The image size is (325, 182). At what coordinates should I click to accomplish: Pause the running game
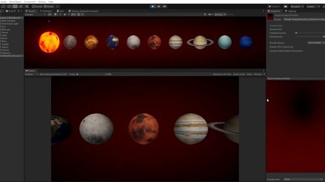coord(159,7)
